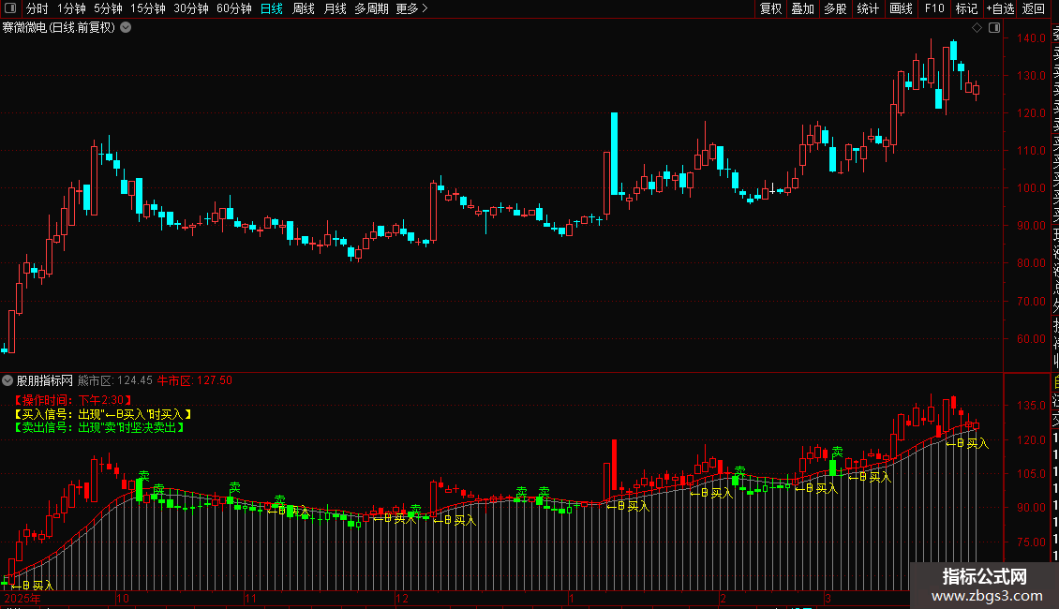Click the 牛市区: 127.50 value
Screen dimensions: 1059x609
pos(195,380)
